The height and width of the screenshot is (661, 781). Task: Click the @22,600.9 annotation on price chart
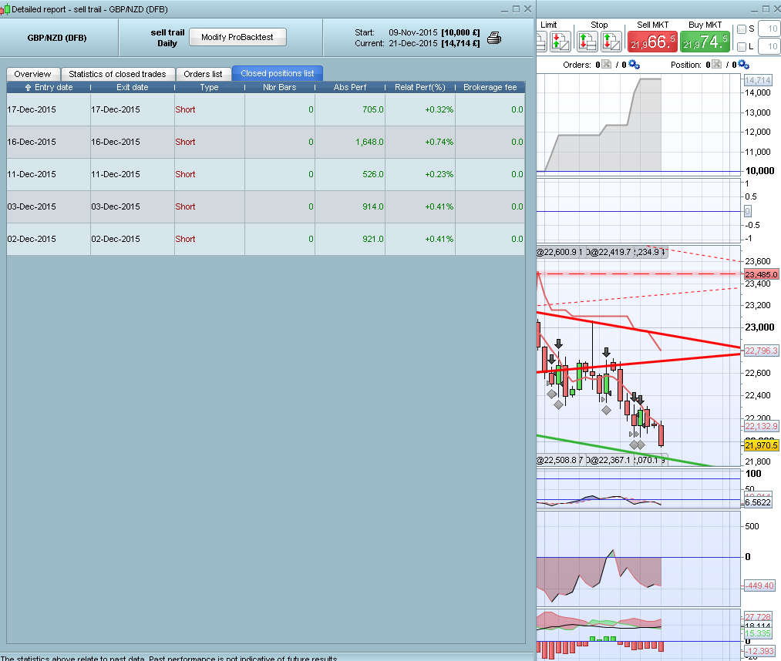[557, 252]
